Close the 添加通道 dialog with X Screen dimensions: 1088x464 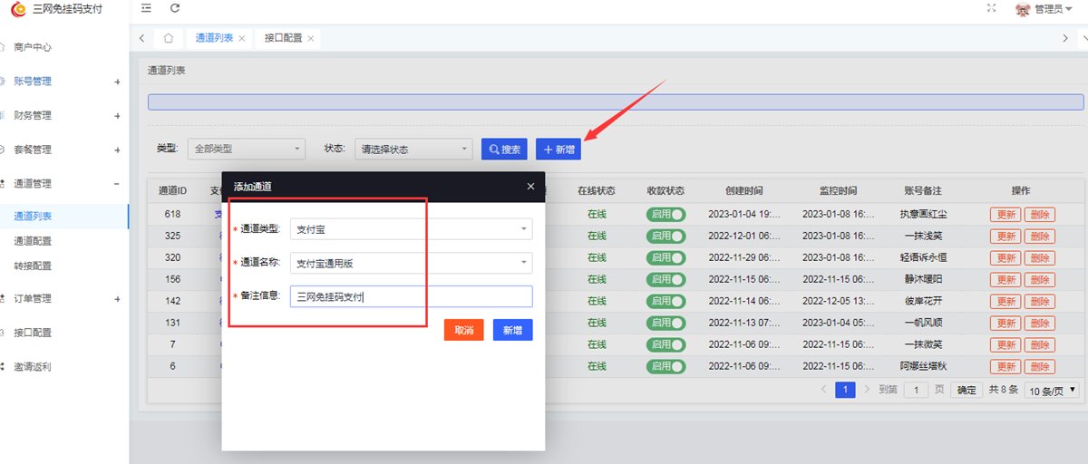531,187
